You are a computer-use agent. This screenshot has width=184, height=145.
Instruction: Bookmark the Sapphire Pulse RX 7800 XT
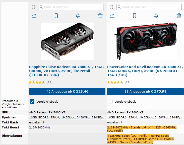[56, 16]
